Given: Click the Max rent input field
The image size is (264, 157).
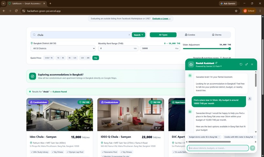Looking at the screenshot, I should (160, 49).
